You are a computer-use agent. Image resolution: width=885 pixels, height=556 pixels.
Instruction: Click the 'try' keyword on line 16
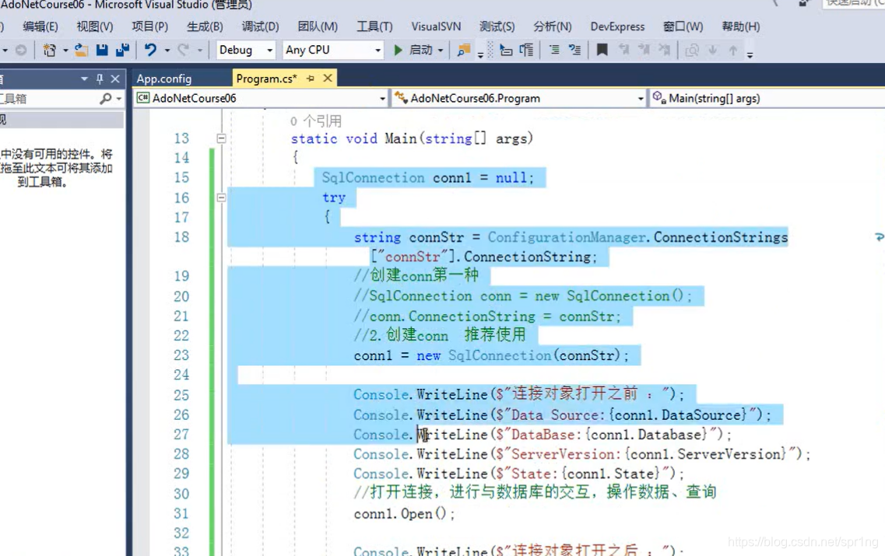(334, 198)
